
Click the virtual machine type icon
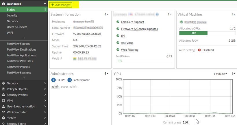[x=181, y=22]
